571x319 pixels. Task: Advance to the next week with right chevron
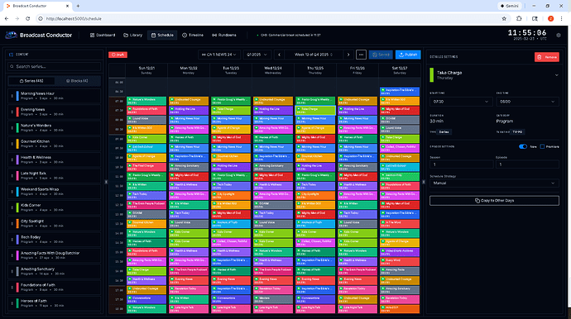pyautogui.click(x=348, y=55)
